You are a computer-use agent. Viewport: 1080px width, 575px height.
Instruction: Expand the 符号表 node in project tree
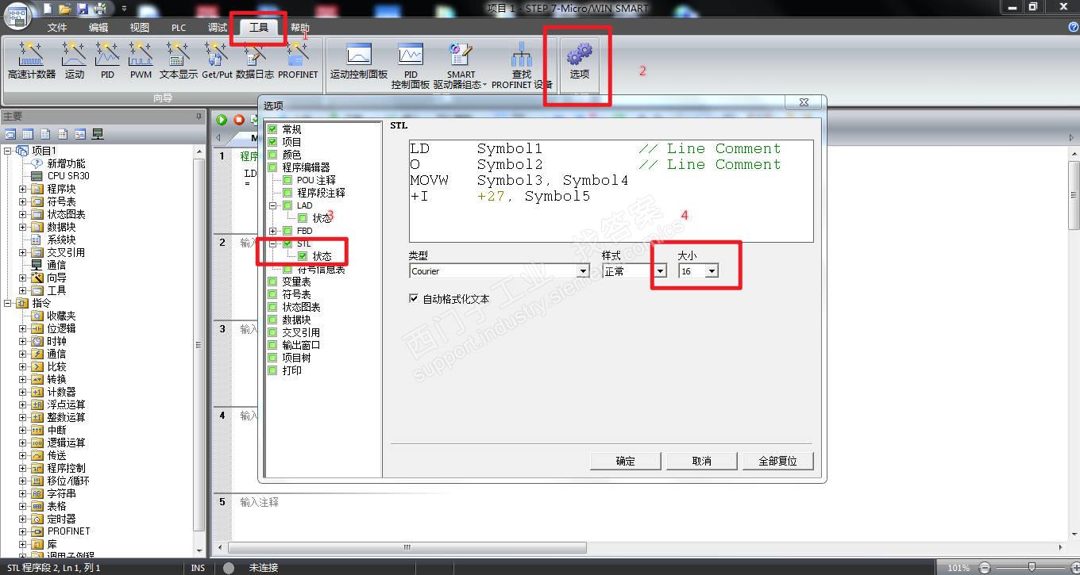point(23,201)
